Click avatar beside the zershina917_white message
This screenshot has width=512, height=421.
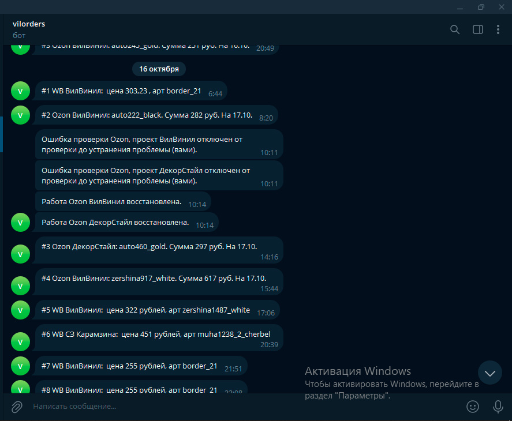coord(20,285)
